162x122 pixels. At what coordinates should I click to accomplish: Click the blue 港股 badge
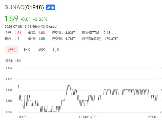coord(51,7)
